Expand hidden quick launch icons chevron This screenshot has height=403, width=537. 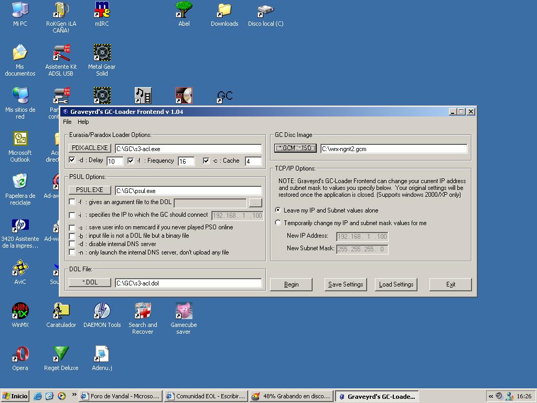click(74, 395)
